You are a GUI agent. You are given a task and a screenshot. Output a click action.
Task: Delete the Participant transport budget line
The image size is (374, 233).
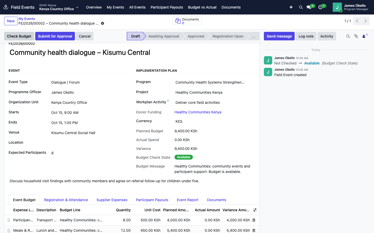[254, 220]
